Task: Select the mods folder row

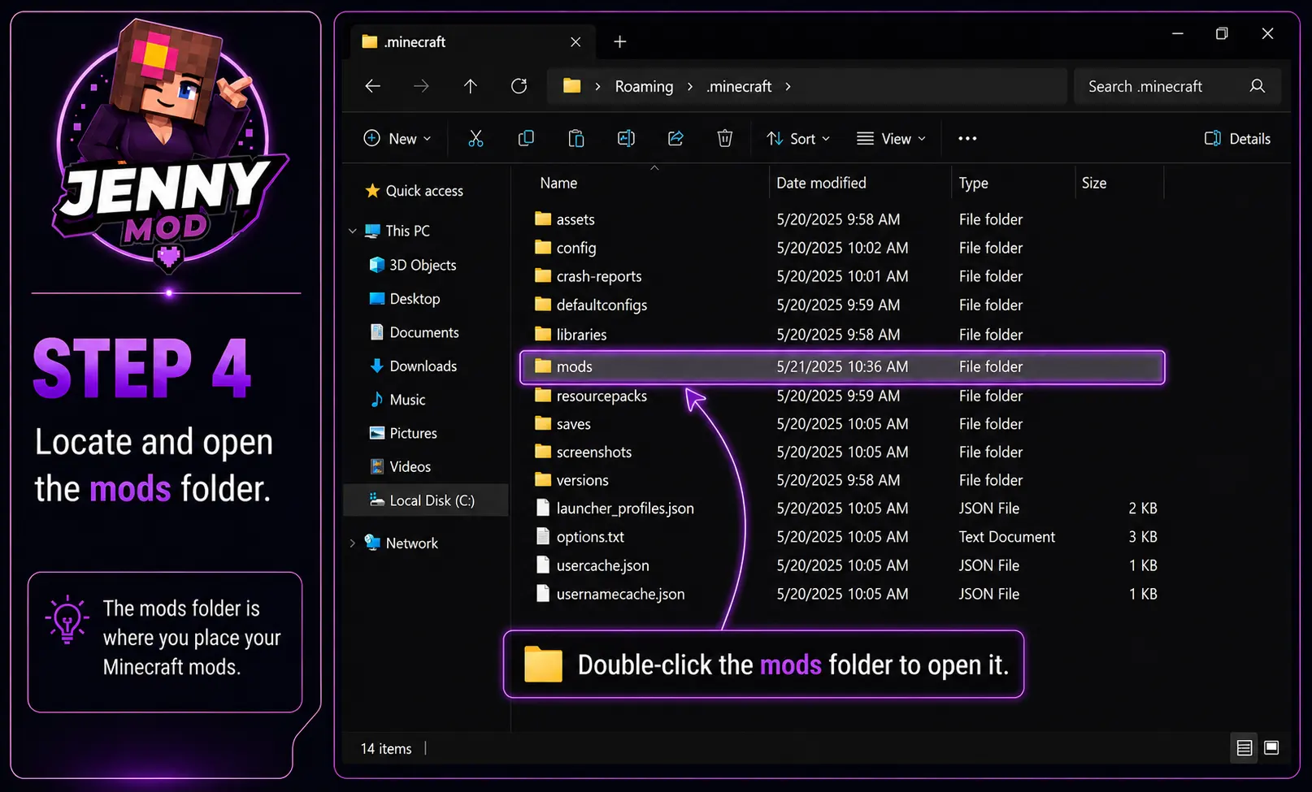Action: click(x=842, y=367)
